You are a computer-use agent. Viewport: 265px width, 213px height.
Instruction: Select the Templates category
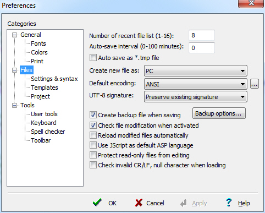(x=45, y=88)
